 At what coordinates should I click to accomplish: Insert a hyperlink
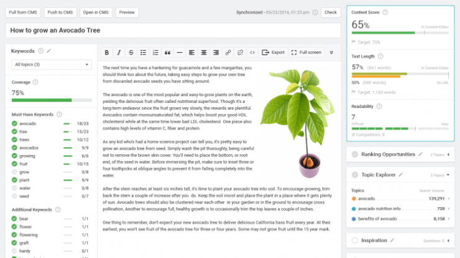click(228, 53)
